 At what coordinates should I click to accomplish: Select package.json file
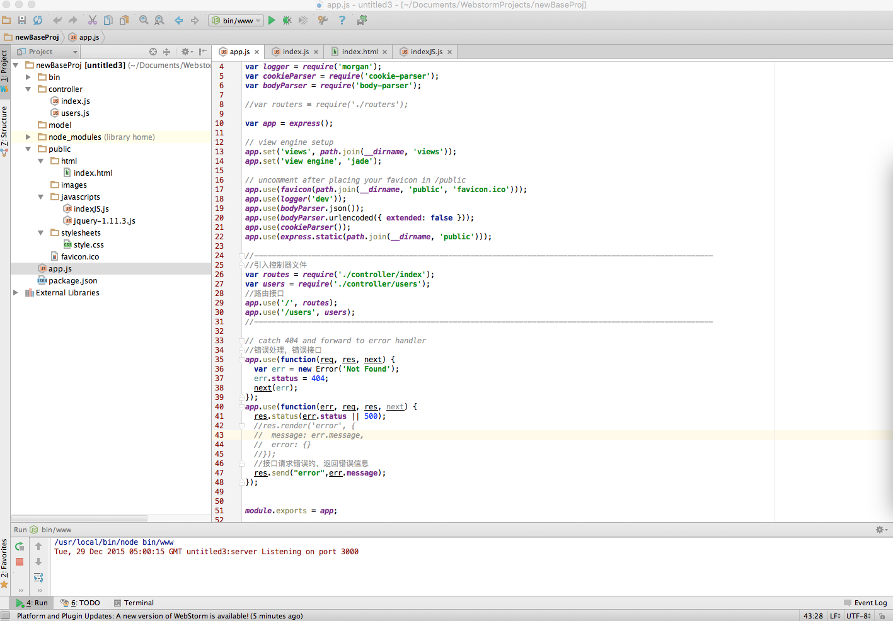pos(72,280)
